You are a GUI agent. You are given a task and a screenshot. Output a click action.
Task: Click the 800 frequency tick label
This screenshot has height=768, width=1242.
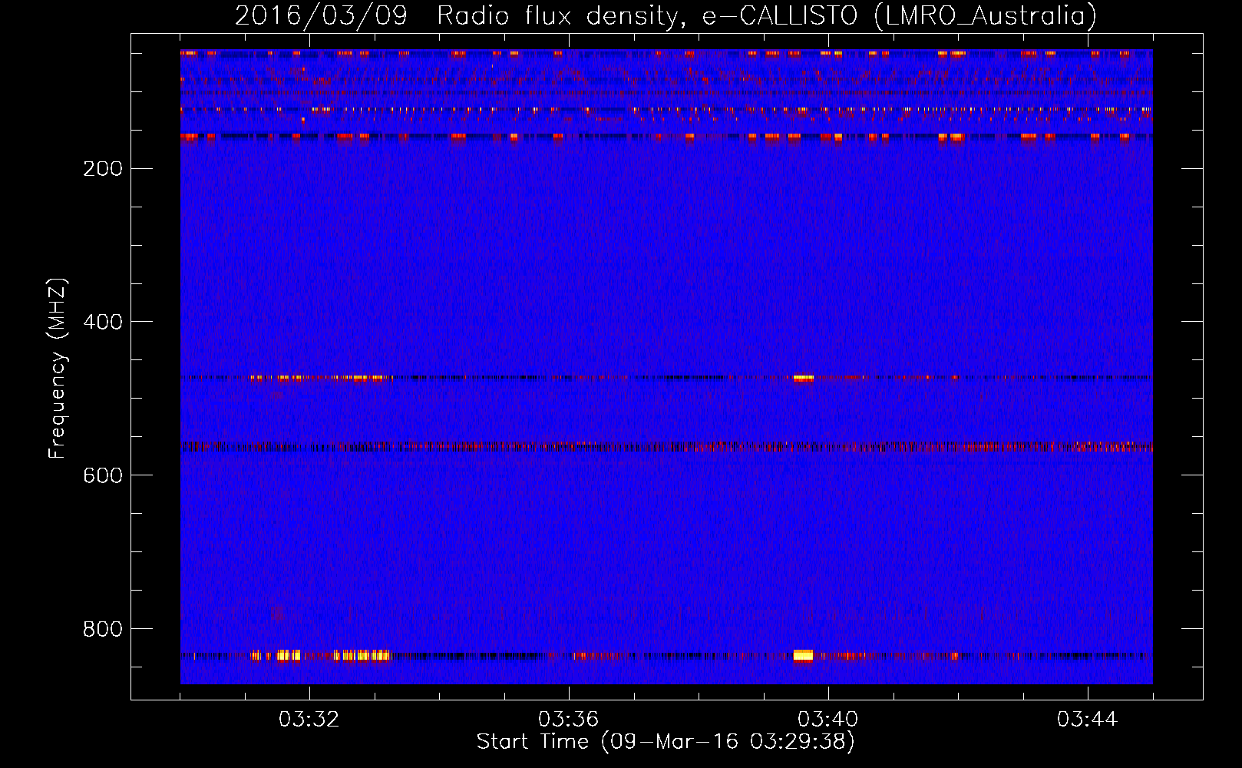pyautogui.click(x=103, y=629)
